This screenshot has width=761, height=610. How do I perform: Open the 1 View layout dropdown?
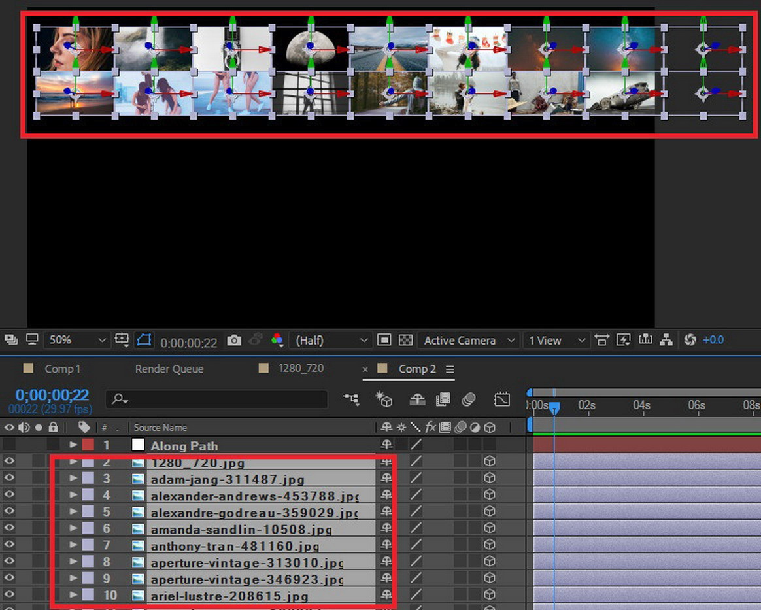pos(556,340)
